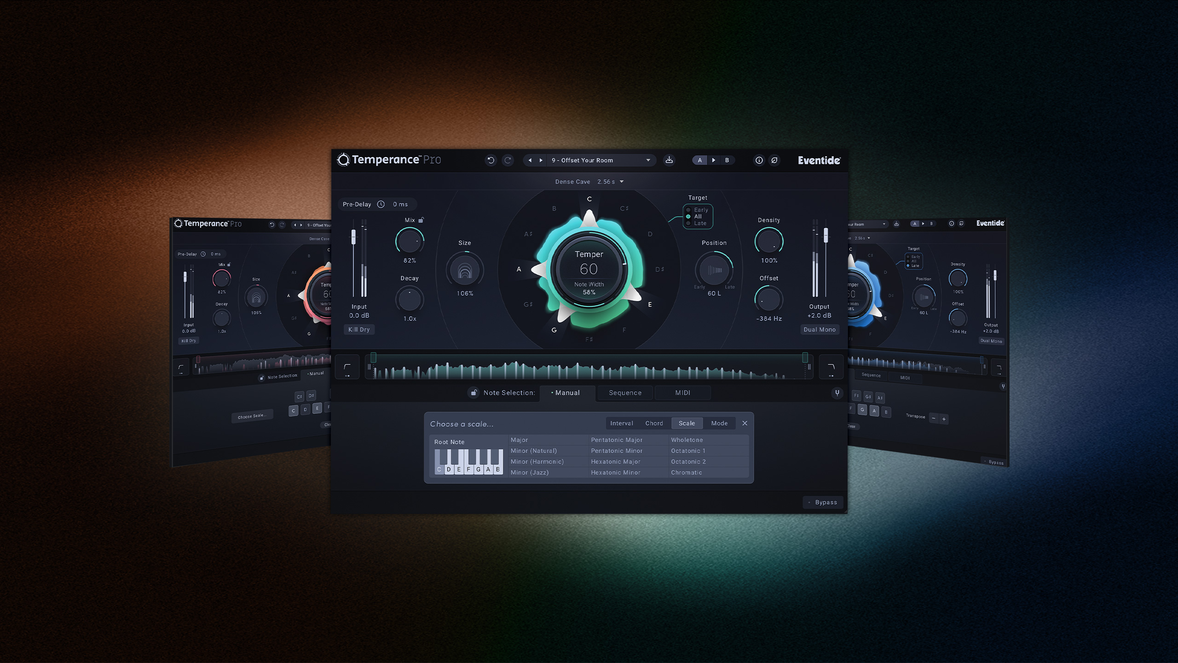This screenshot has height=663, width=1178.
Task: Click the redo icon beside undo
Action: (508, 160)
